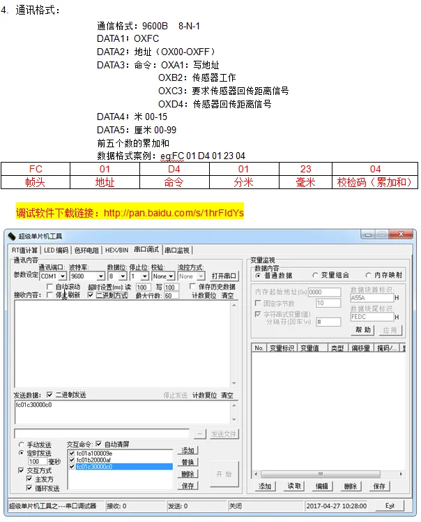Switch to the HEX/BIN tab
The height and width of the screenshot is (522, 421).
click(x=116, y=251)
